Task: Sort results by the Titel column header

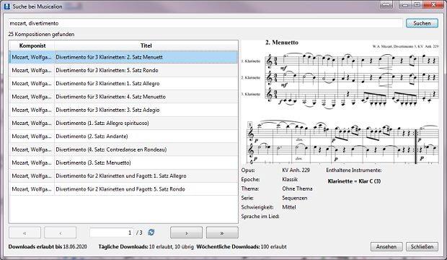Action: coord(146,45)
